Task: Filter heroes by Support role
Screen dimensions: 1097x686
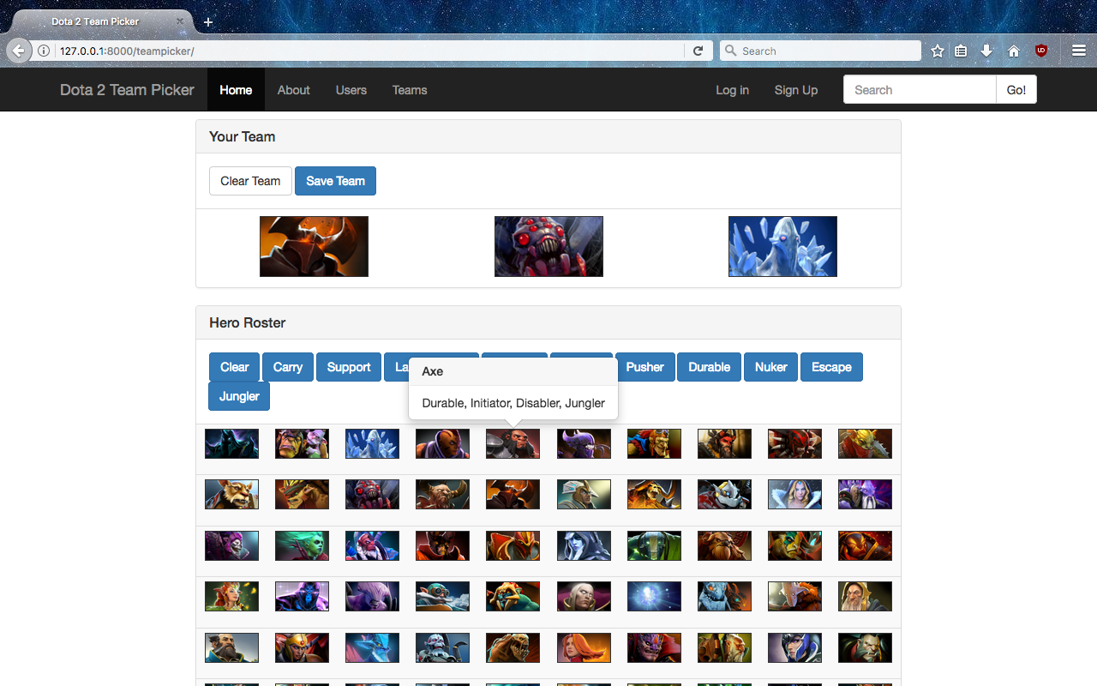Action: (x=349, y=367)
